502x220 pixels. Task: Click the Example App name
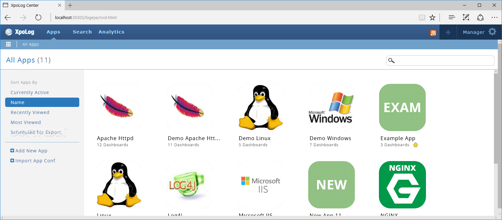point(398,138)
